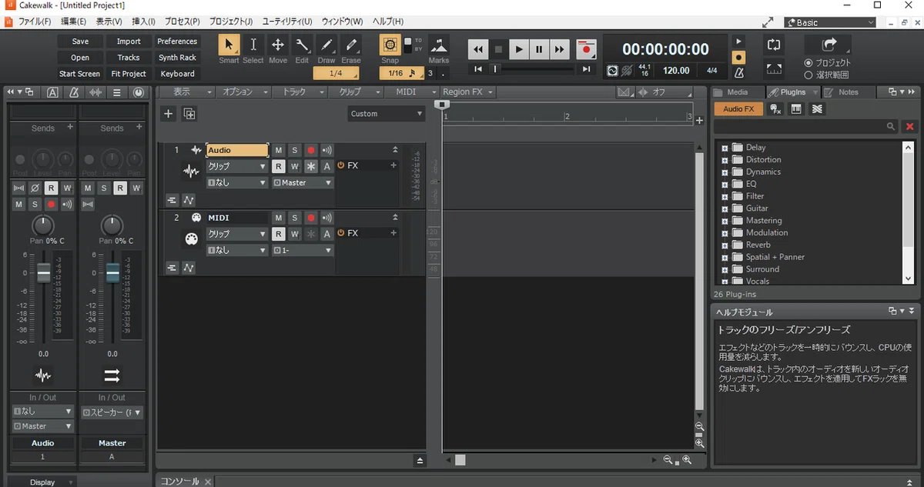This screenshot has width=924, height=487.
Task: Click the Audio track waveform icon
Action: (x=191, y=172)
